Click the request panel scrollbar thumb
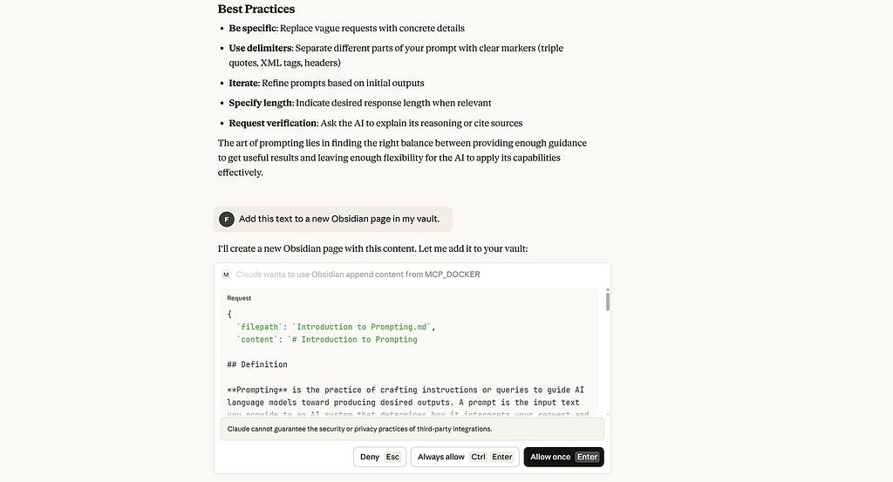 [x=608, y=302]
